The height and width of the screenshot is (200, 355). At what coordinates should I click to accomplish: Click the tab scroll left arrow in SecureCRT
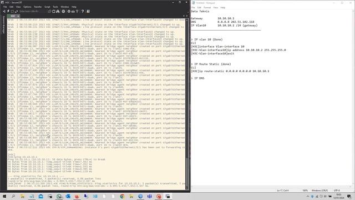pos(184,16)
